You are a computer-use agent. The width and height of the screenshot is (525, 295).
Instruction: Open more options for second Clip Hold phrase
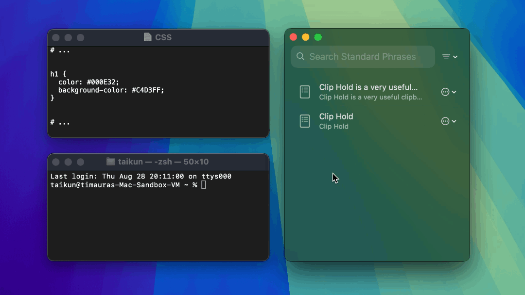448,121
